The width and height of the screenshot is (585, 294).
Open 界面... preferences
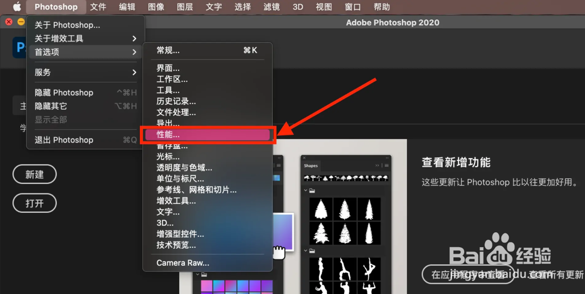click(207, 68)
